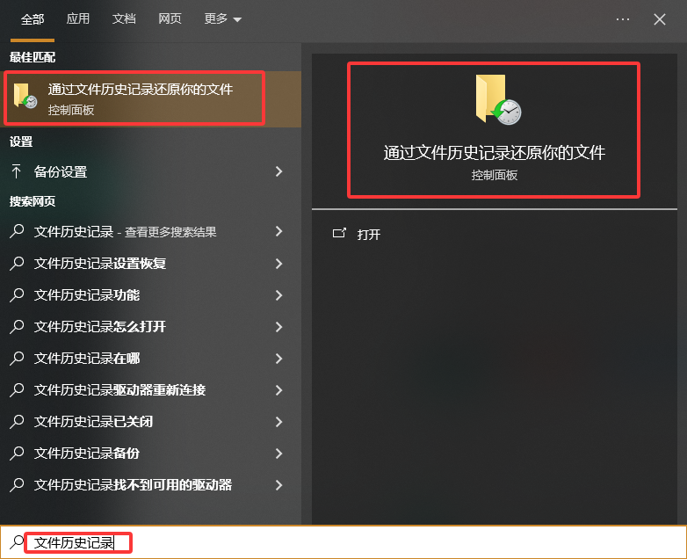Select suggestion 文件历史记录驱动器重新连接
Viewport: 687px width, 559px height.
(151, 389)
